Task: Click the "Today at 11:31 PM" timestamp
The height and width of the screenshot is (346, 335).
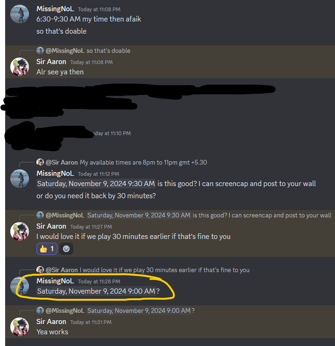Action: coord(91,322)
